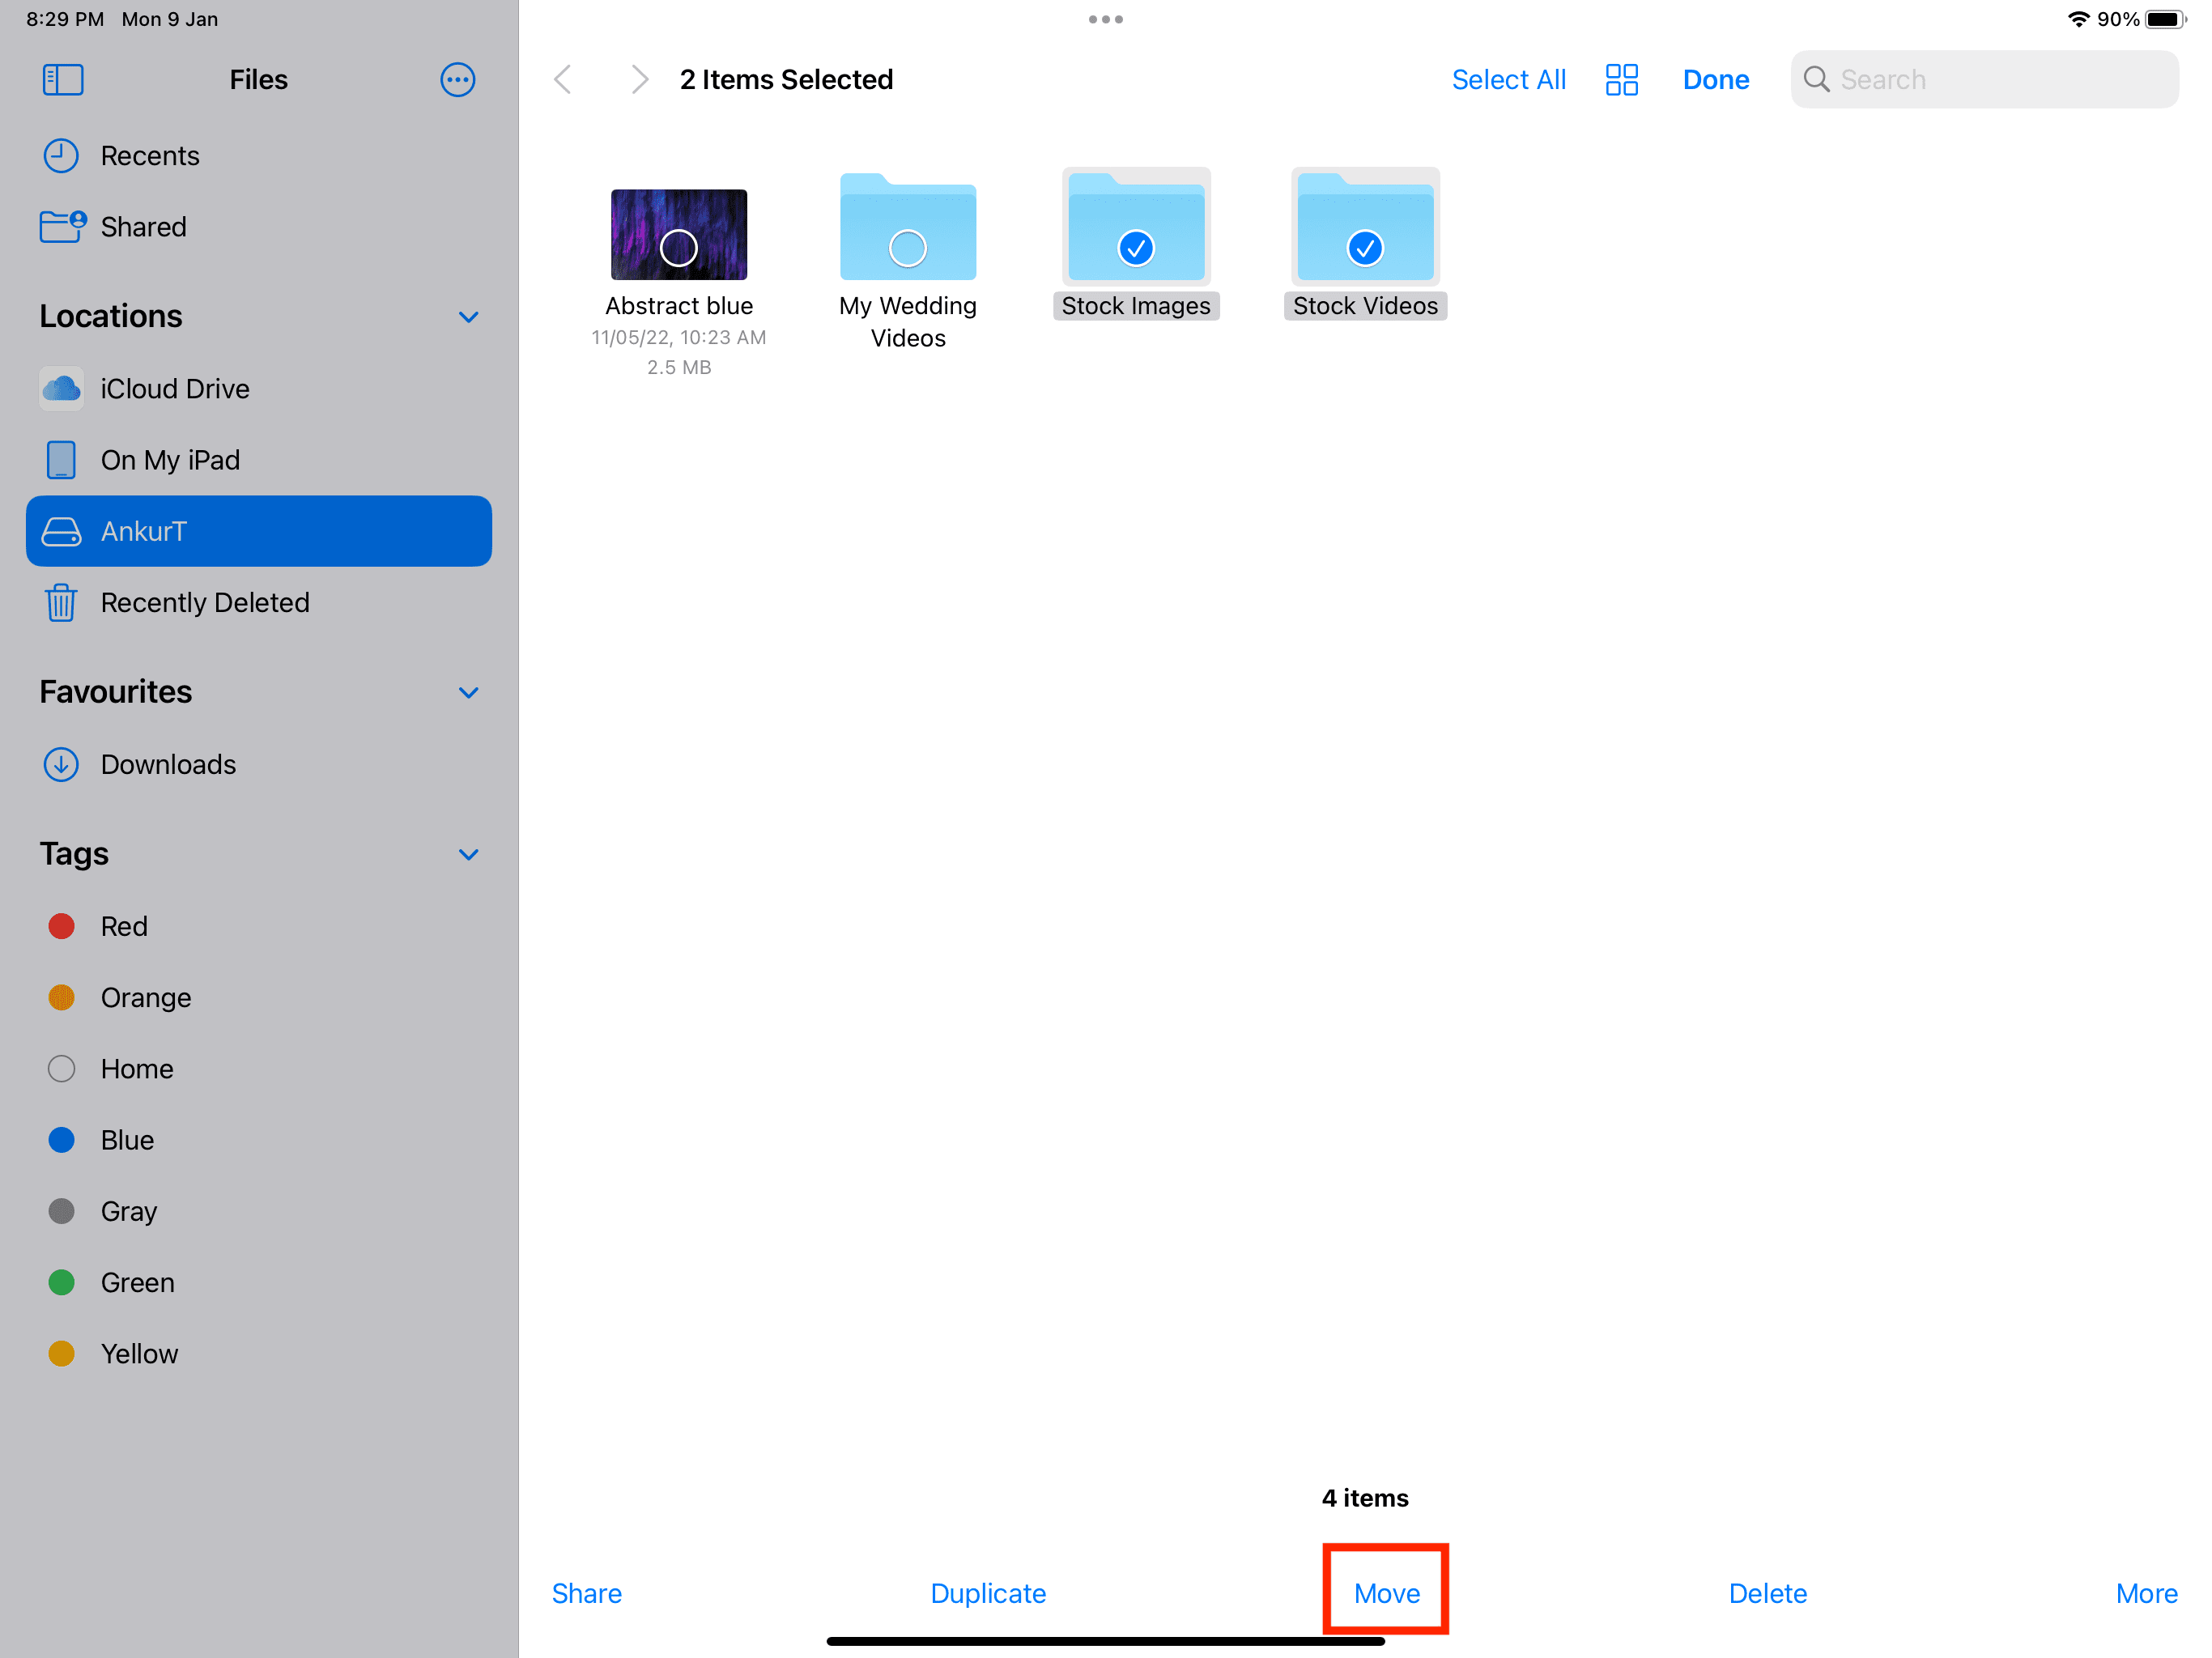Tap the multitasking three-dots at top
Viewport: 2212px width, 1658px height.
(1106, 19)
